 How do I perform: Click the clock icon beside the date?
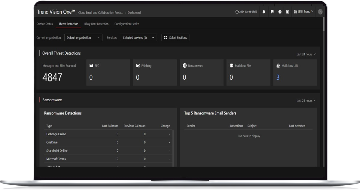237,12
